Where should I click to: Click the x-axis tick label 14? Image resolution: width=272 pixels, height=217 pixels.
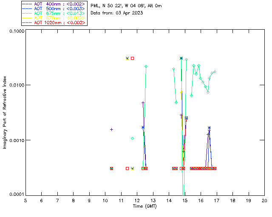[x=169, y=200]
